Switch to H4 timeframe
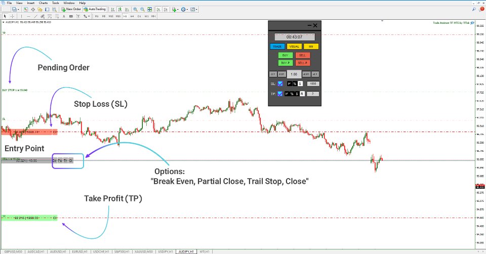This screenshot has height=254, width=486. coord(132,16)
